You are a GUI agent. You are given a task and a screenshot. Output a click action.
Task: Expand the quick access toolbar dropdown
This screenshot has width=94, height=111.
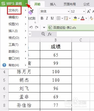coord(44,27)
